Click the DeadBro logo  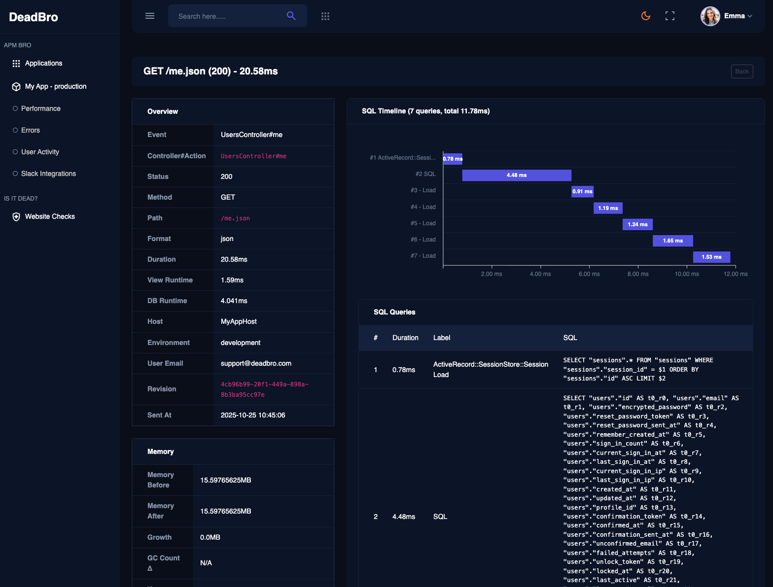tap(34, 17)
